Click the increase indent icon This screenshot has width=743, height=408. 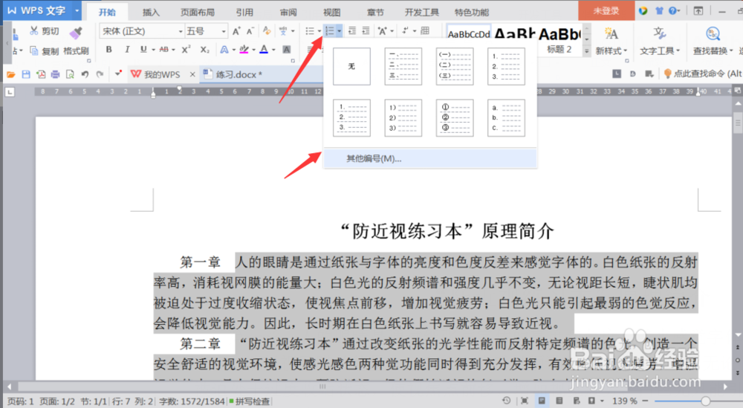pos(366,31)
